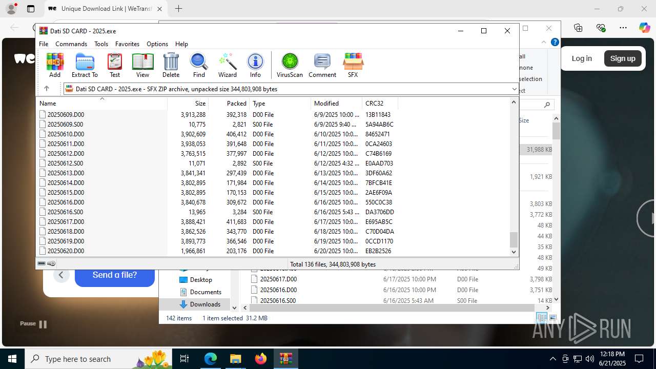Screen dimensions: 656x369
Task: Select file 20250620.D00 in WinRAR
Action: (66, 251)
